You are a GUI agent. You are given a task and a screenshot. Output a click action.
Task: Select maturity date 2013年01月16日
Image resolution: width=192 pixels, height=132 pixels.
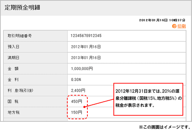pyautogui.click(x=86, y=58)
